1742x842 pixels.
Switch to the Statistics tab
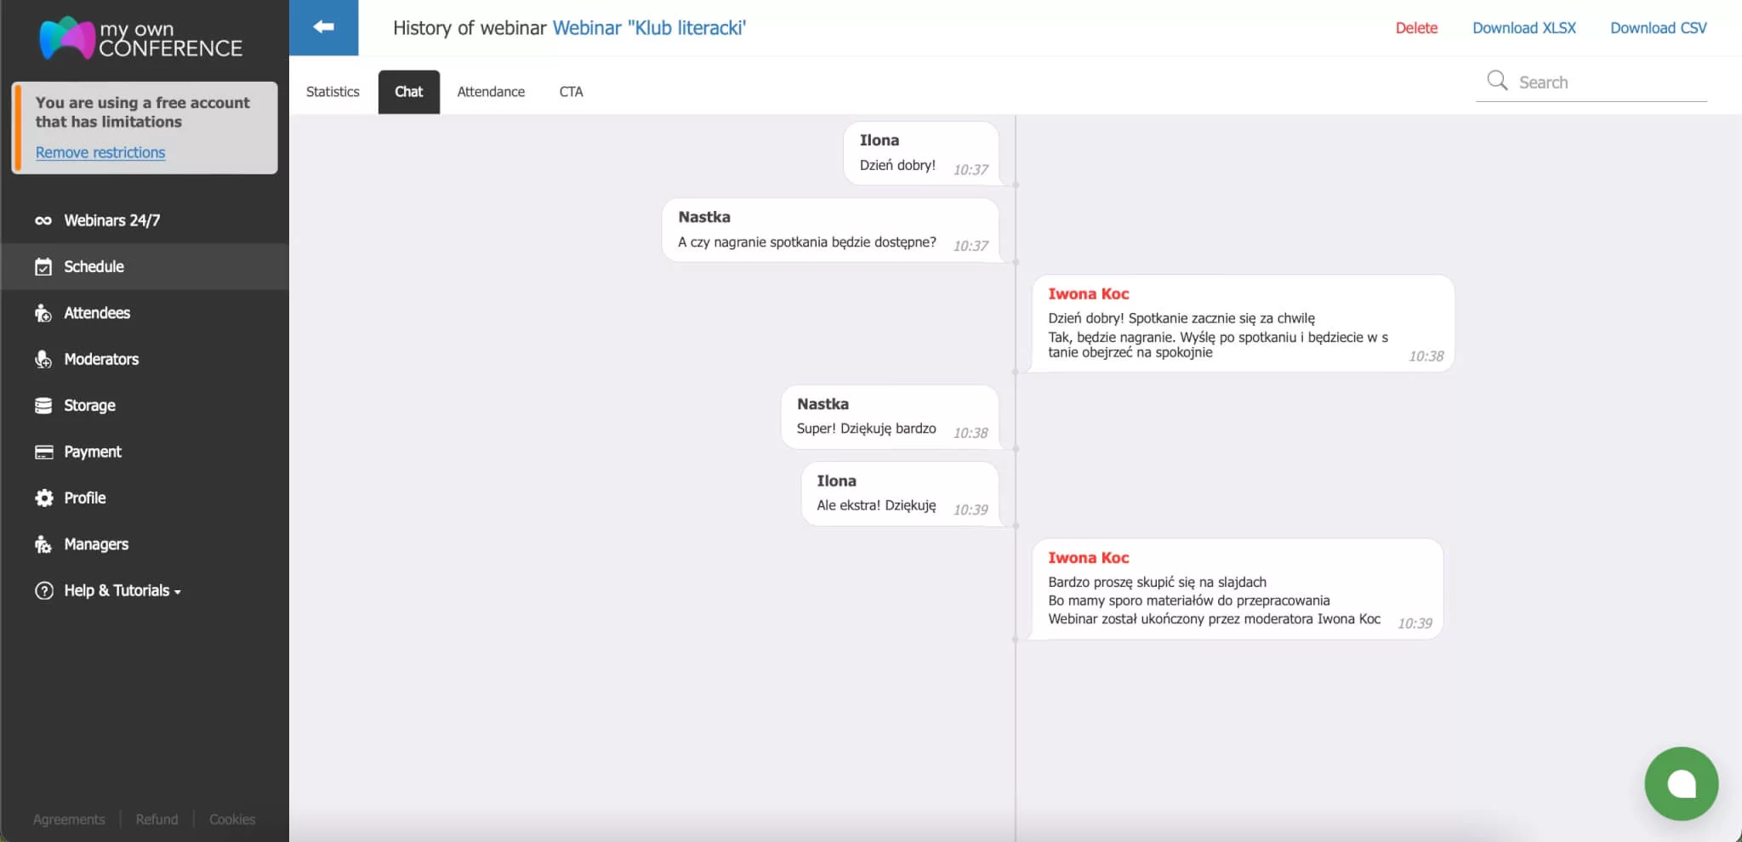333,91
